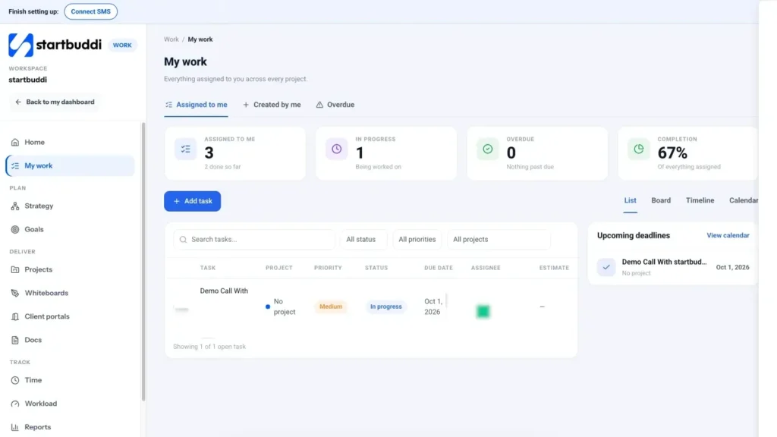This screenshot has width=777, height=437.
Task: Select the List view tab
Action: pos(631,200)
